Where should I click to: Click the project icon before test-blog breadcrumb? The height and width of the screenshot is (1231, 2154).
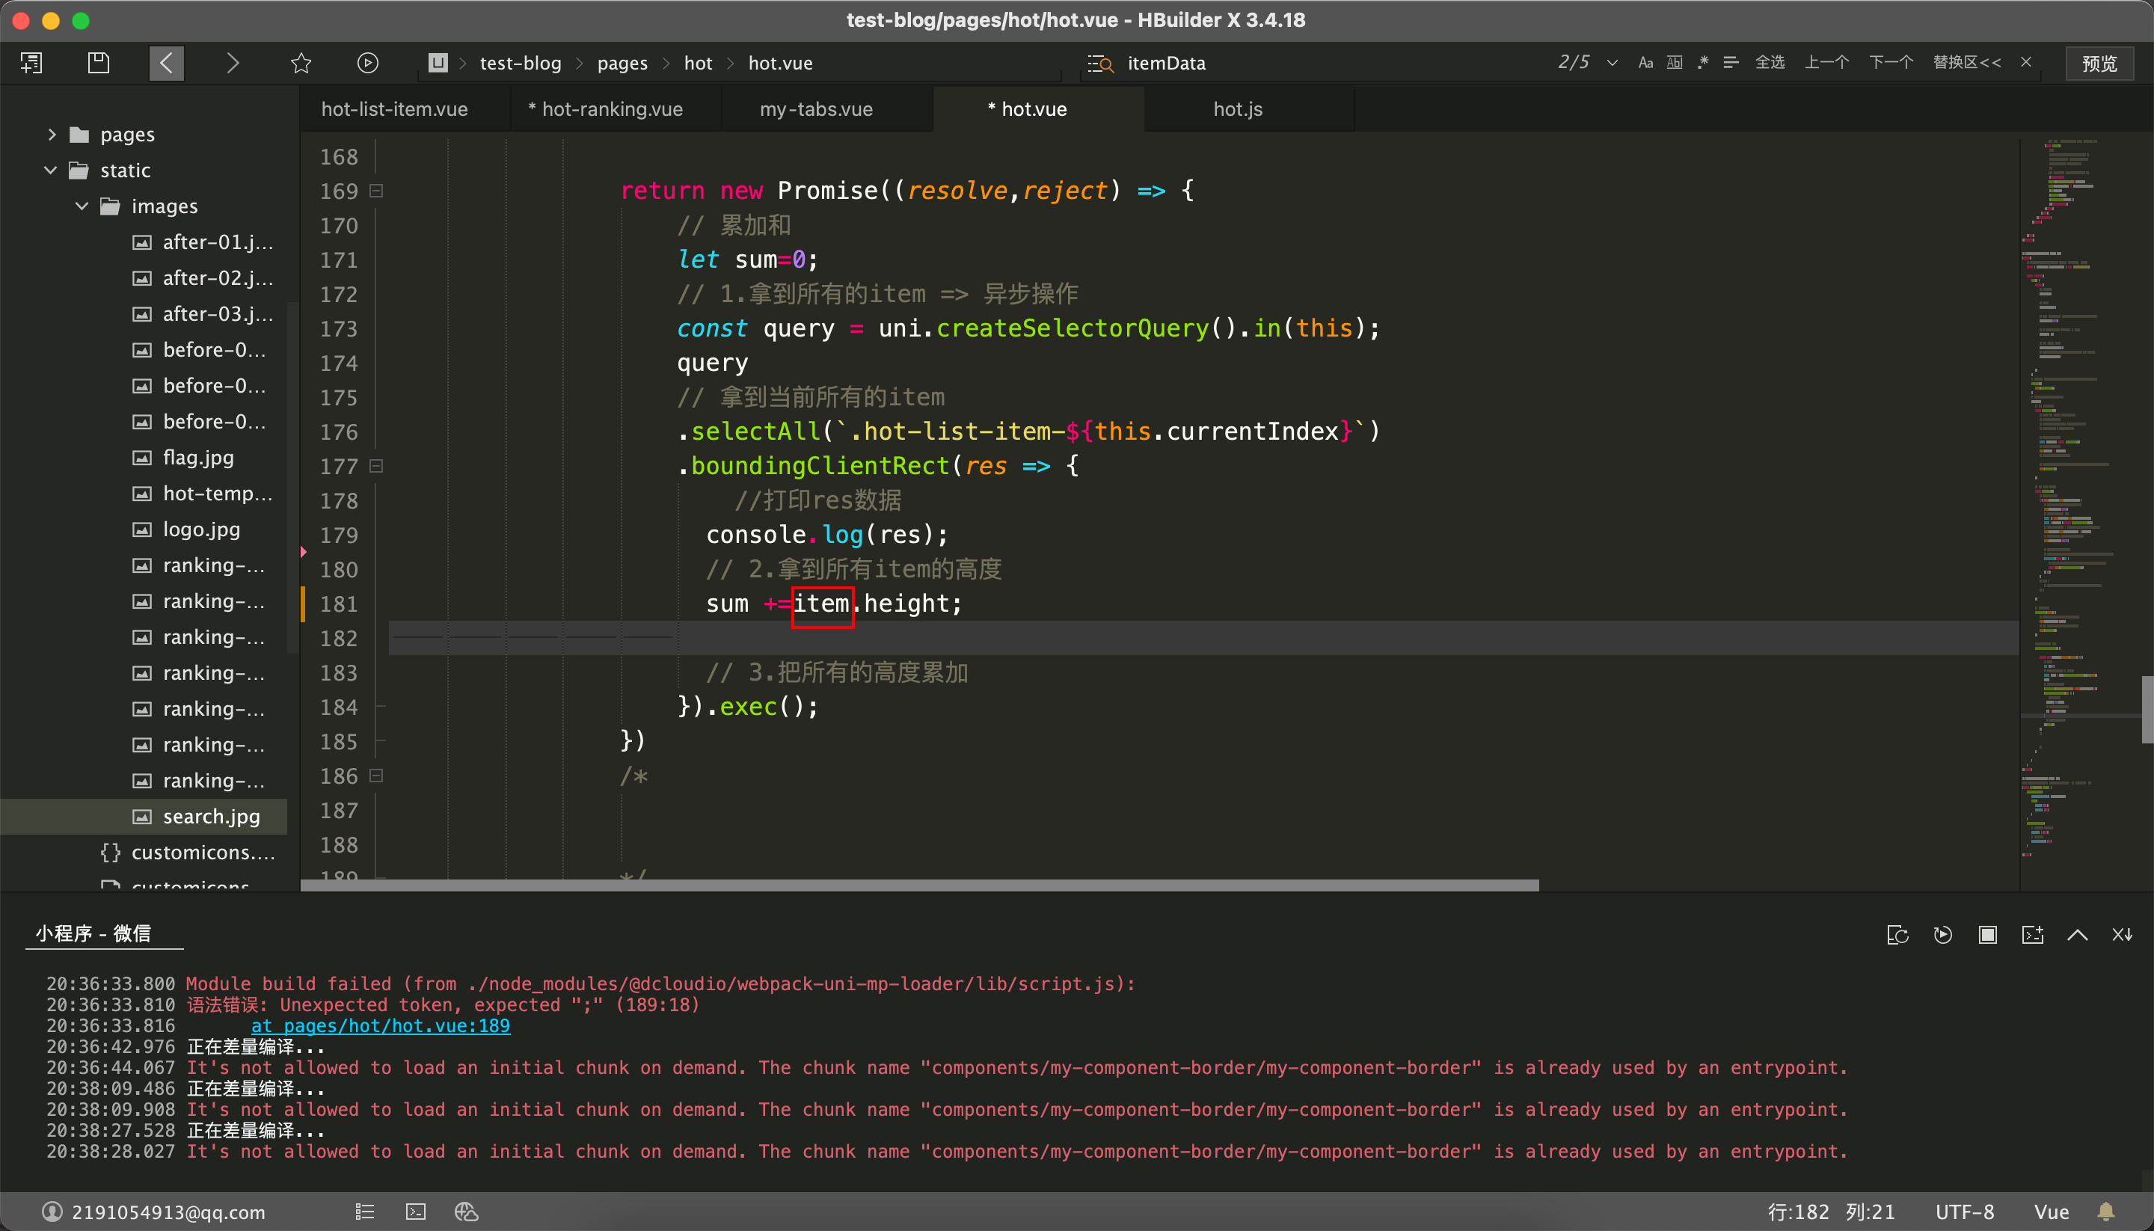tap(438, 63)
